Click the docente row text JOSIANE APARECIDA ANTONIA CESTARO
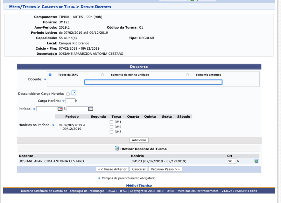This screenshot has height=203, width=281. pyautogui.click(x=52, y=161)
